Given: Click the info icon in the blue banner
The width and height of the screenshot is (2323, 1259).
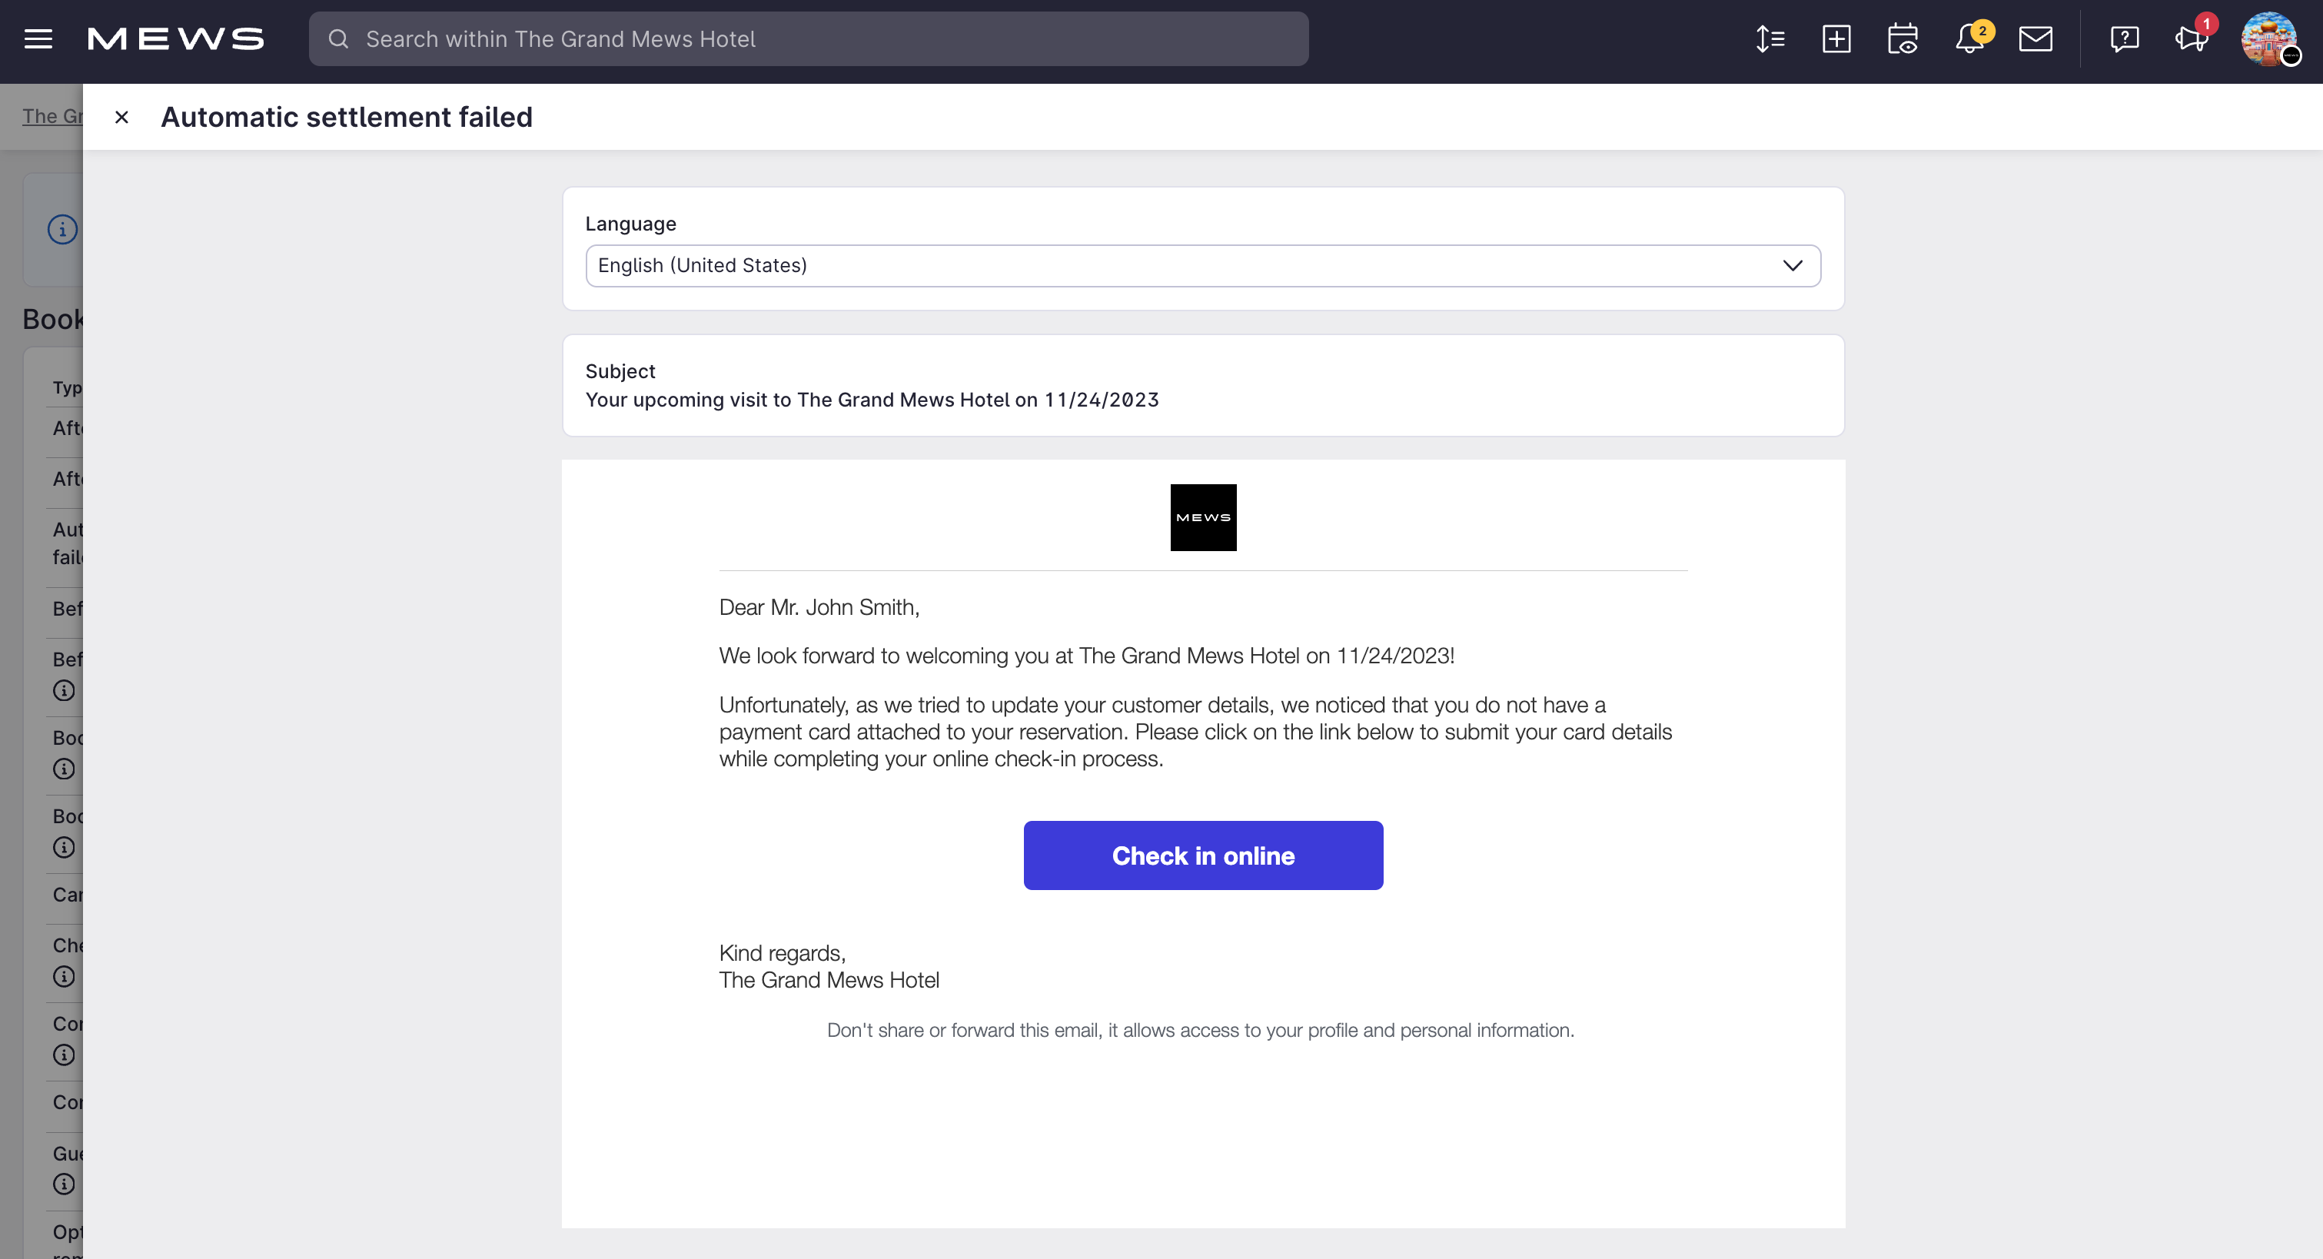Looking at the screenshot, I should [x=62, y=229].
